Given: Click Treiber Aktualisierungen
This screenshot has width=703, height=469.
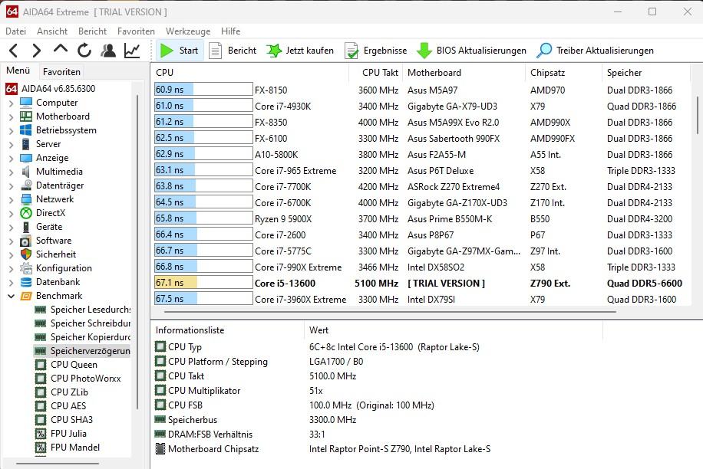Looking at the screenshot, I should click(595, 51).
